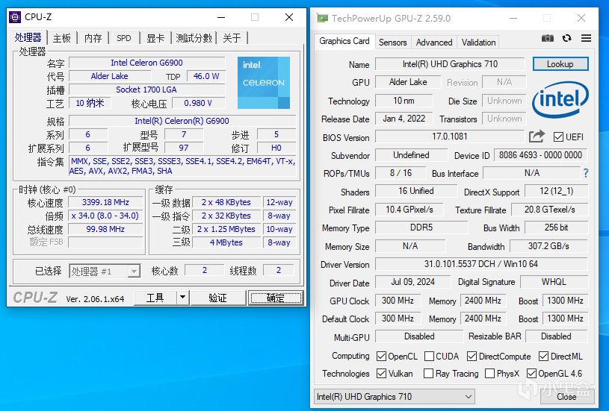Click the bus speed 99.98 MHz value

[x=105, y=229]
